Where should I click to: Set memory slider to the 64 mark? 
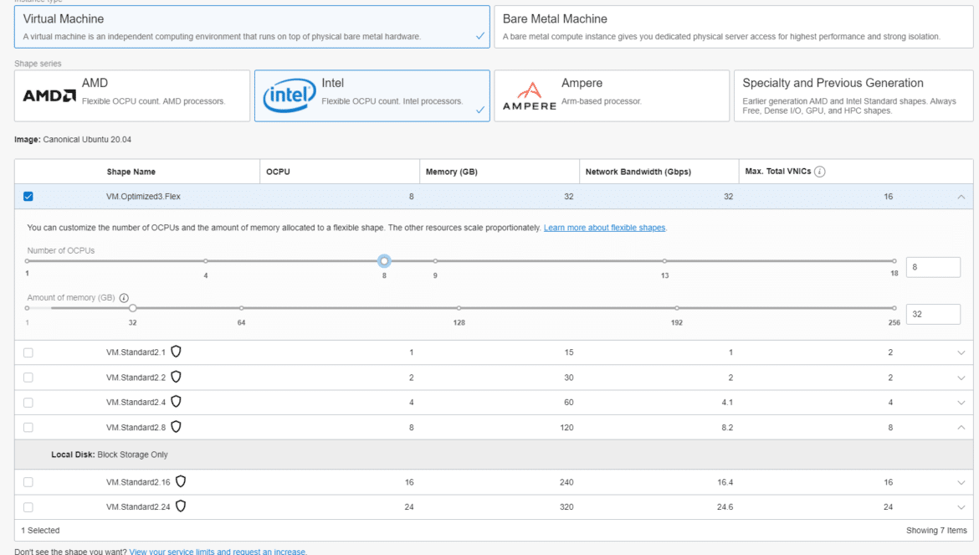pos(241,308)
